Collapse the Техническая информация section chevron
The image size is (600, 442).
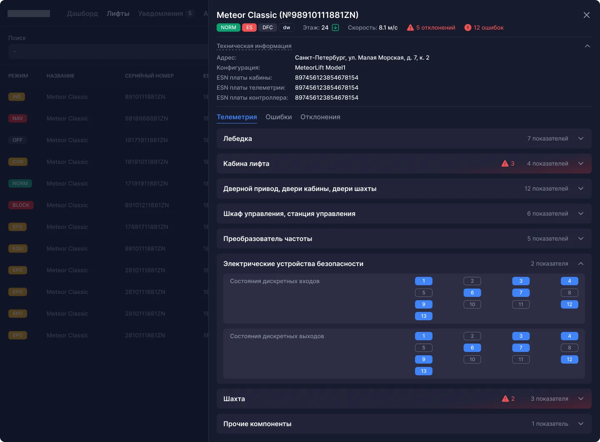pos(587,46)
